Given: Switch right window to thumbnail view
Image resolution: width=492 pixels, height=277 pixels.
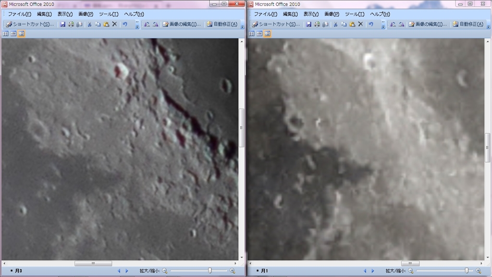Looking at the screenshot, I should click(251, 34).
